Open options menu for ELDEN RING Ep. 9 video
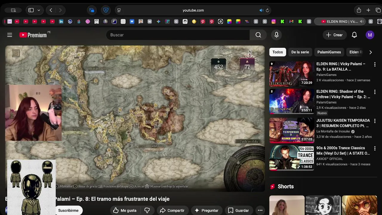 pos(375,64)
